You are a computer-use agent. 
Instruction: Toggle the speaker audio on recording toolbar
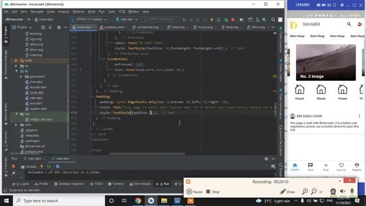click(x=343, y=192)
